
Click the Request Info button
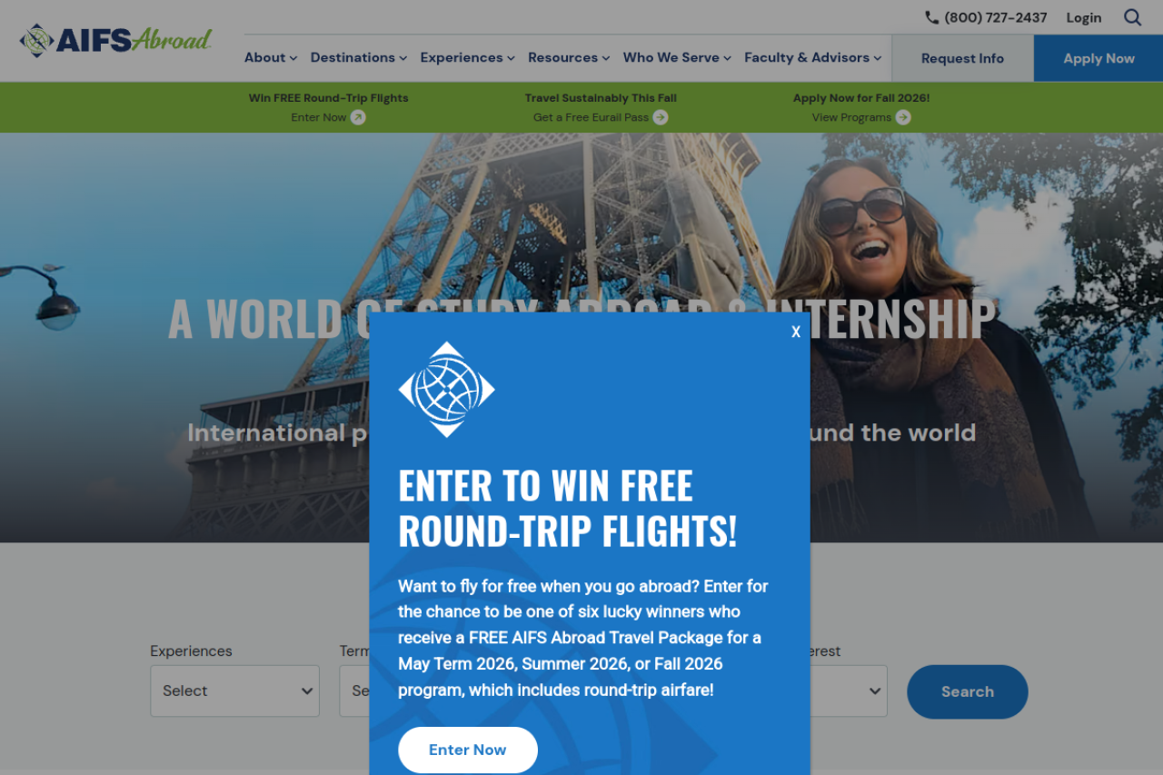962,58
